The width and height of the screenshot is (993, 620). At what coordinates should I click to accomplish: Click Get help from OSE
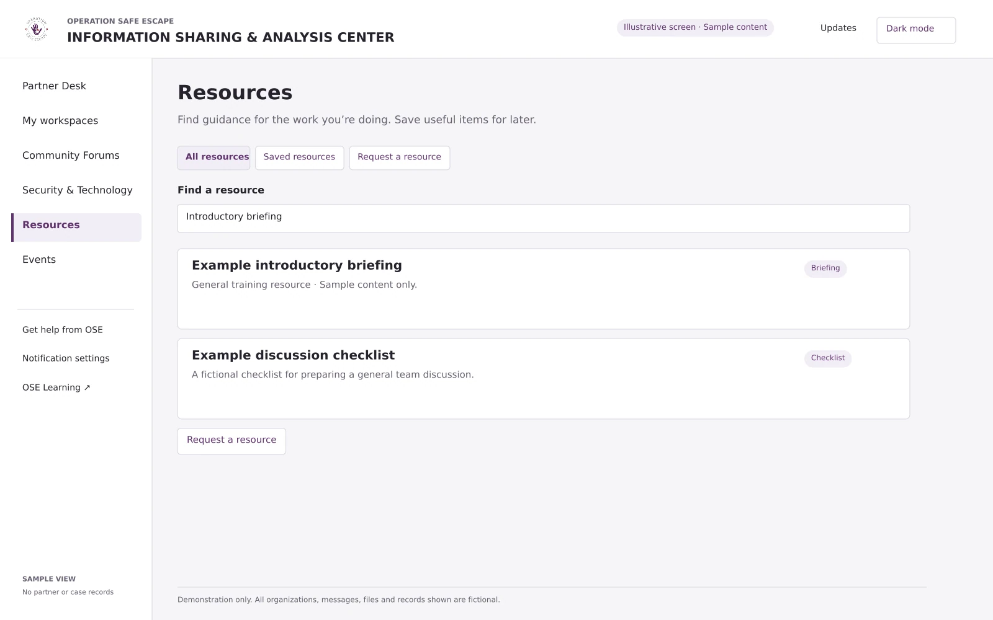(63, 330)
